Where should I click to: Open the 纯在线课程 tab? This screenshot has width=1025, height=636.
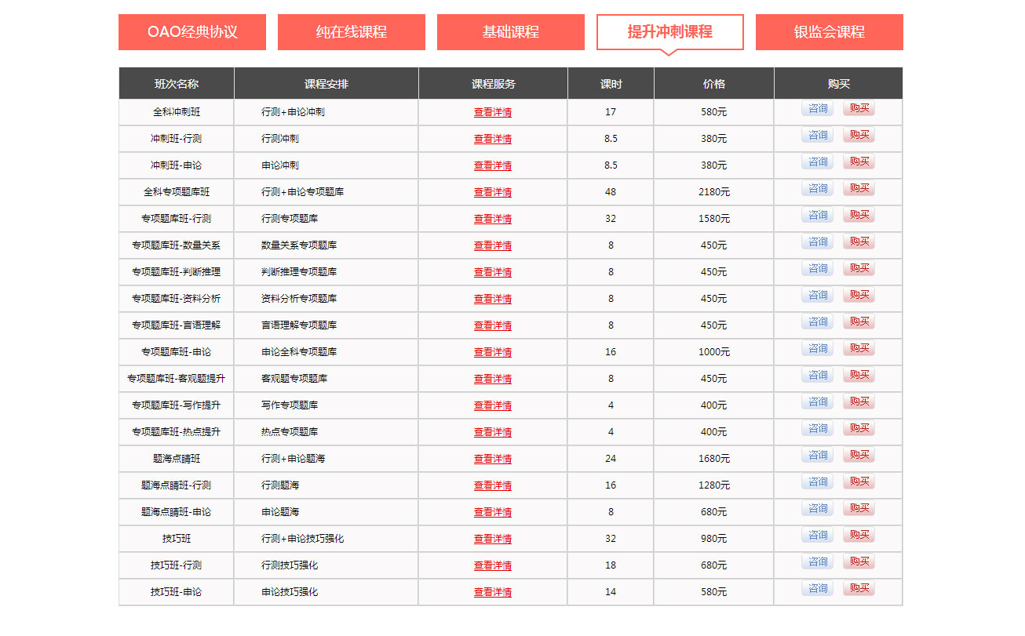click(352, 32)
